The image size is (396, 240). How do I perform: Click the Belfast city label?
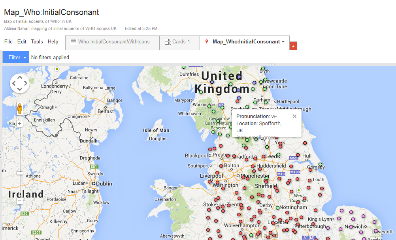click(x=106, y=111)
